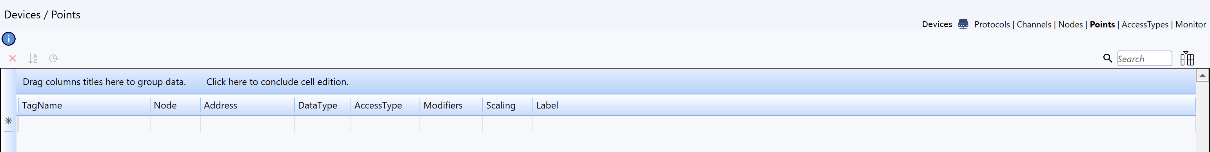Go to the Nodes tab

1070,24
